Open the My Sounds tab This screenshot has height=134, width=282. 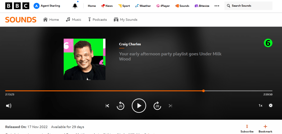[125, 19]
